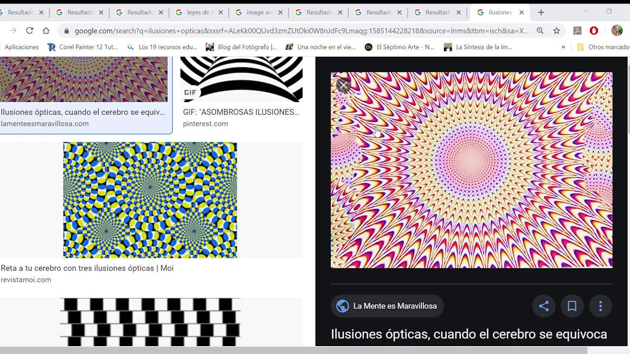
Task: Click the globe icon beside La Mente es Maravillosa
Action: pos(343,306)
